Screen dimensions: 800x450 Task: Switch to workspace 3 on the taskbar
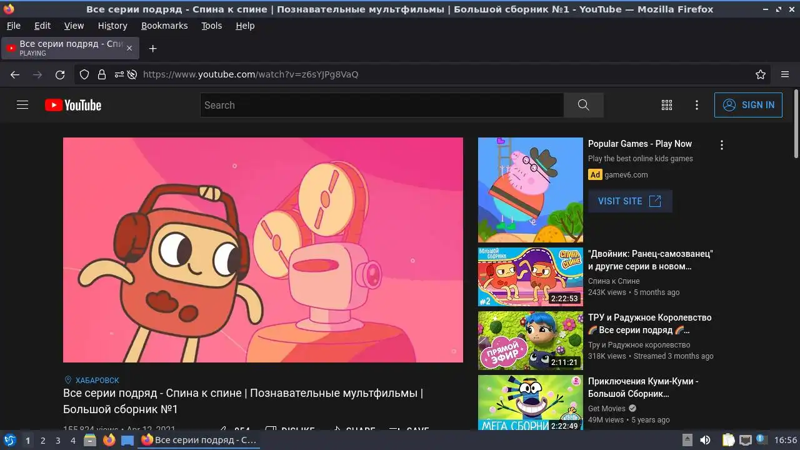point(58,441)
